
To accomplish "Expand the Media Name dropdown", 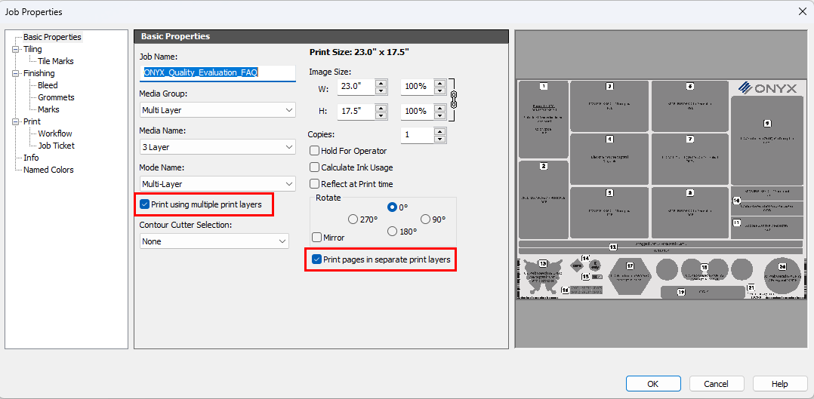I will pyautogui.click(x=217, y=147).
